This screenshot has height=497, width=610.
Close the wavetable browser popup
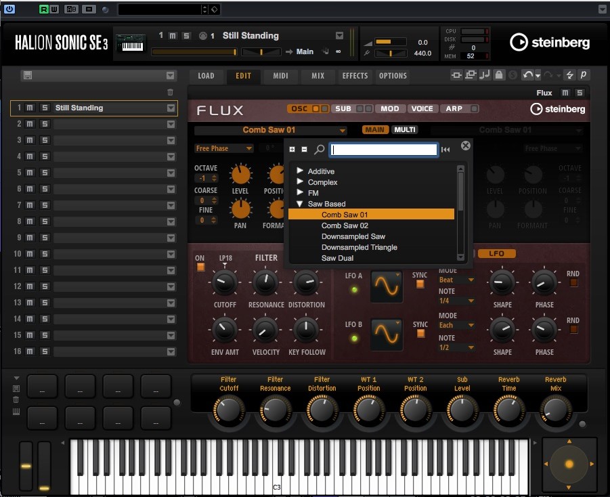coord(466,146)
